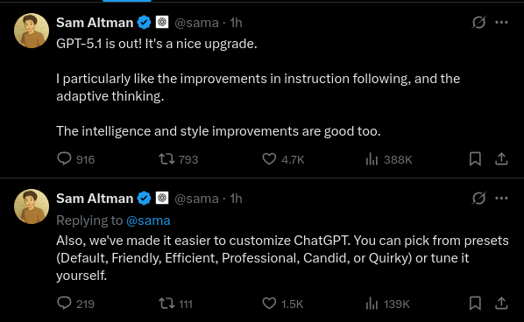Open Grok explain icon on first tweet

(478, 23)
